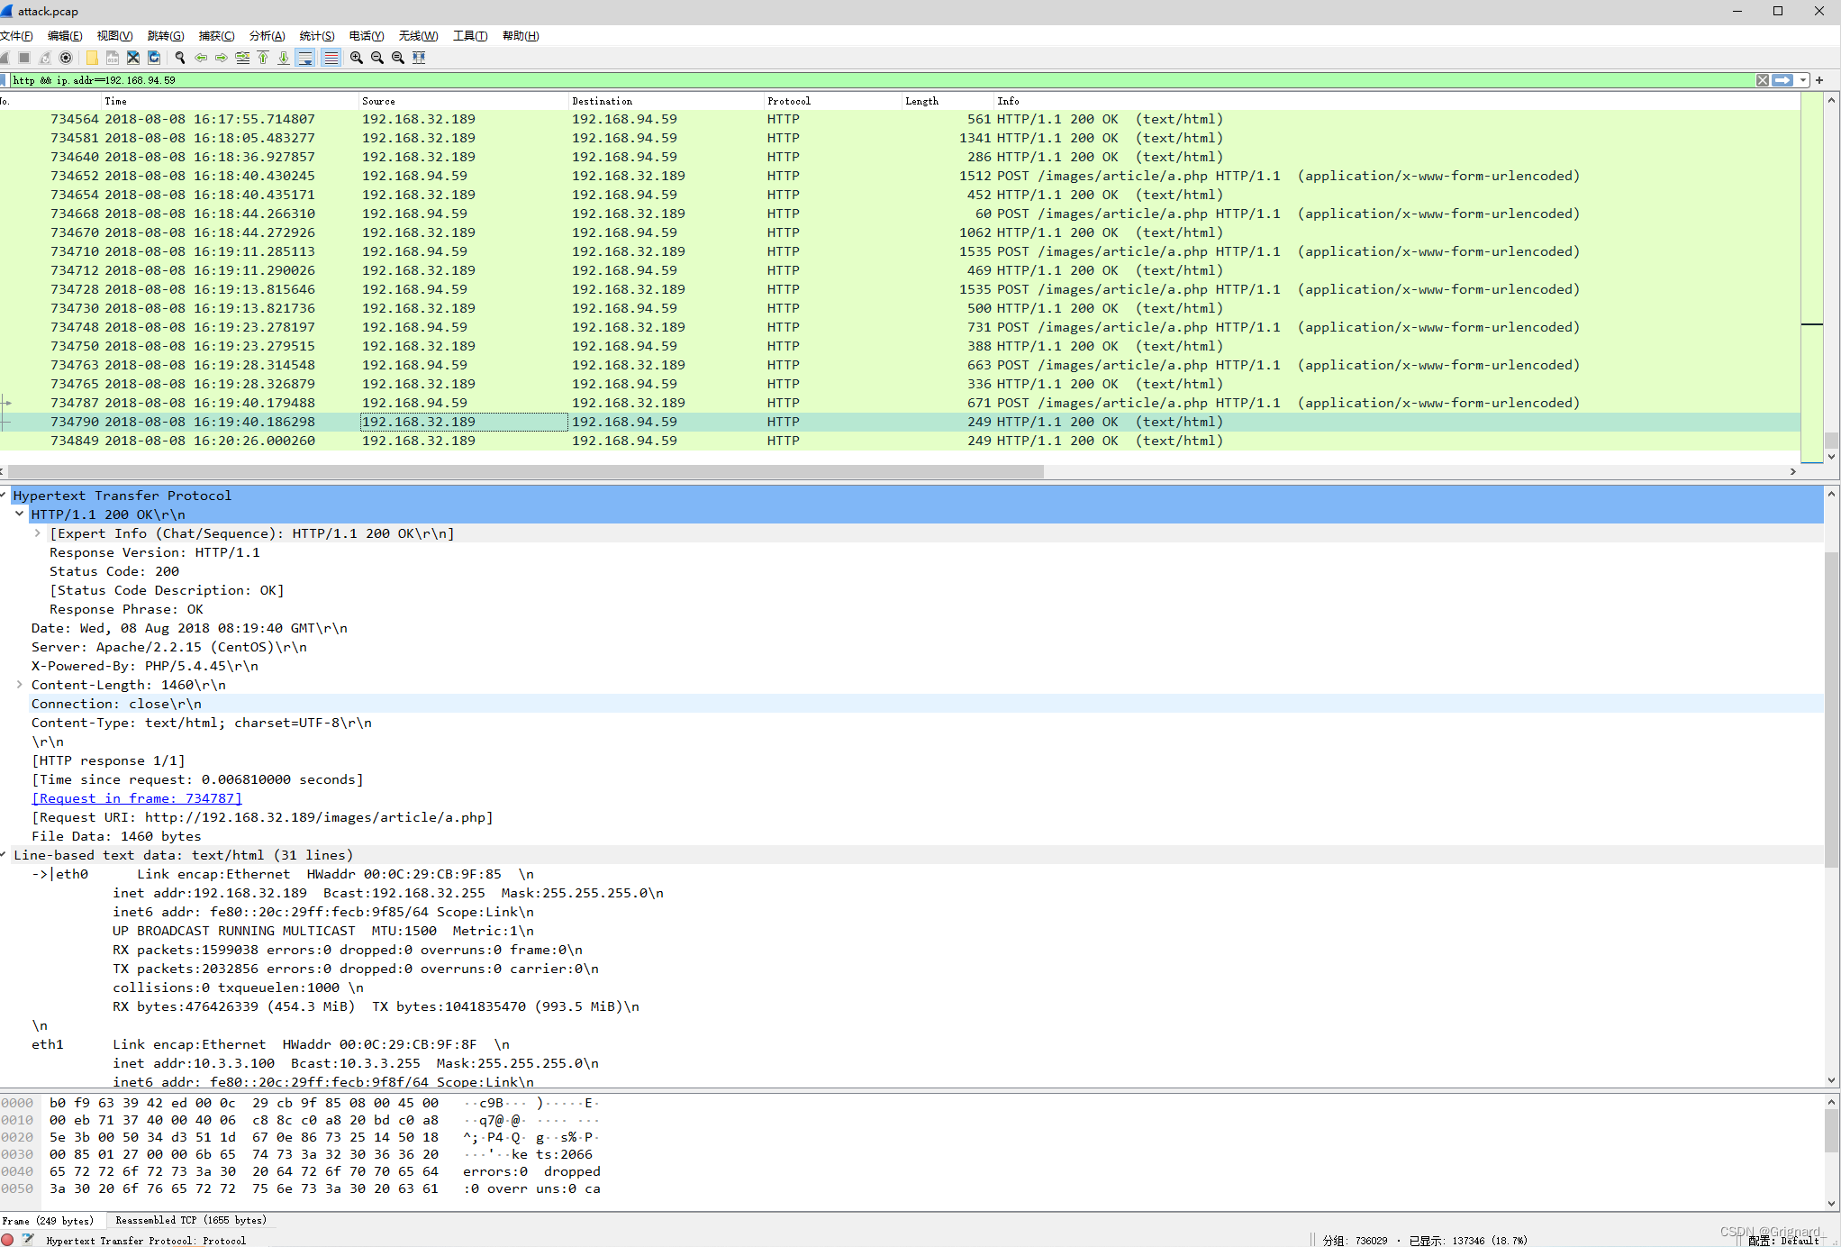Viewport: 1841px width, 1247px height.
Task: Click the display filter input field
Action: [x=881, y=80]
